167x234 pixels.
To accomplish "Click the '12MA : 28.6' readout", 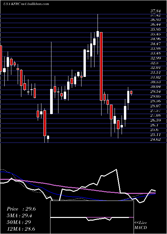I will coord(21,229).
